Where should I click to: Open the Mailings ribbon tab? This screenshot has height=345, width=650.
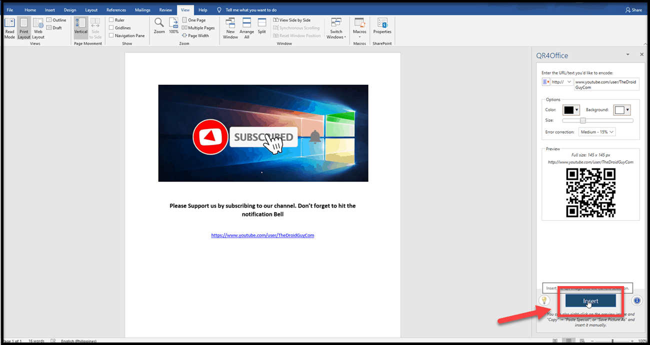142,9
